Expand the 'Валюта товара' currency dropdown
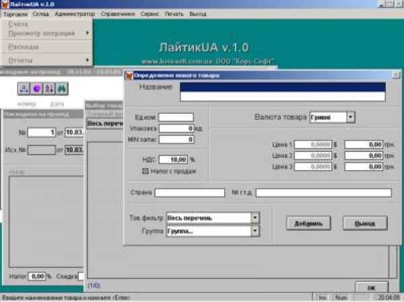Screen dimensions: 404x302 [350, 117]
